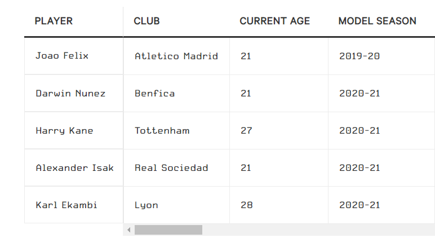Click the 2019-20 model season cell

coord(359,56)
